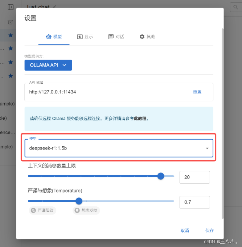Open the OLLAMA API provider dropdown
The height and width of the screenshot is (247, 242).
(x=48, y=65)
